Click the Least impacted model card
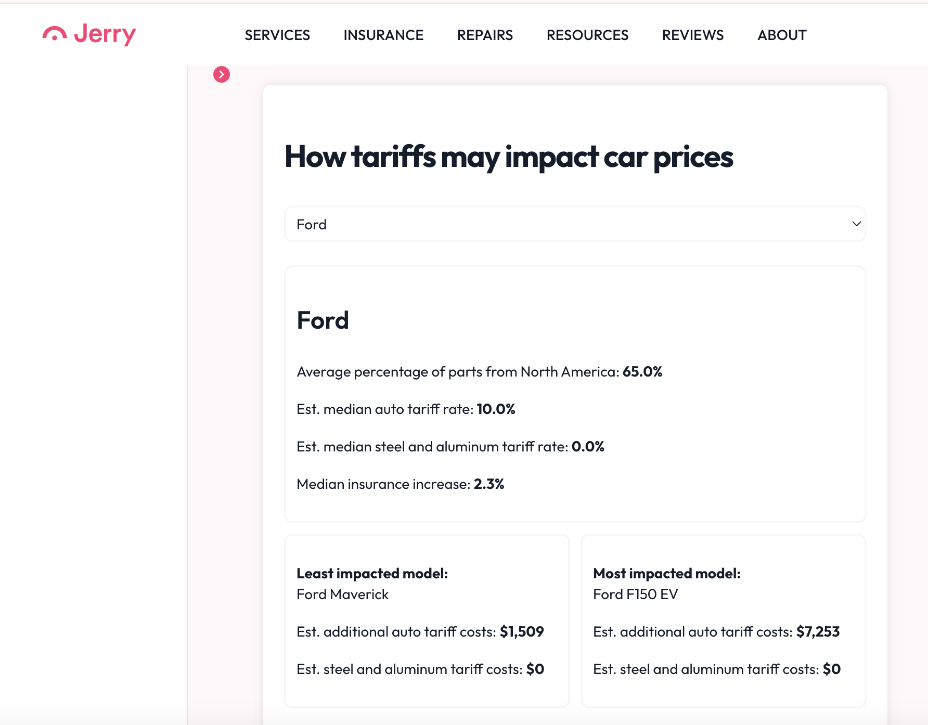928x725 pixels. pos(427,620)
